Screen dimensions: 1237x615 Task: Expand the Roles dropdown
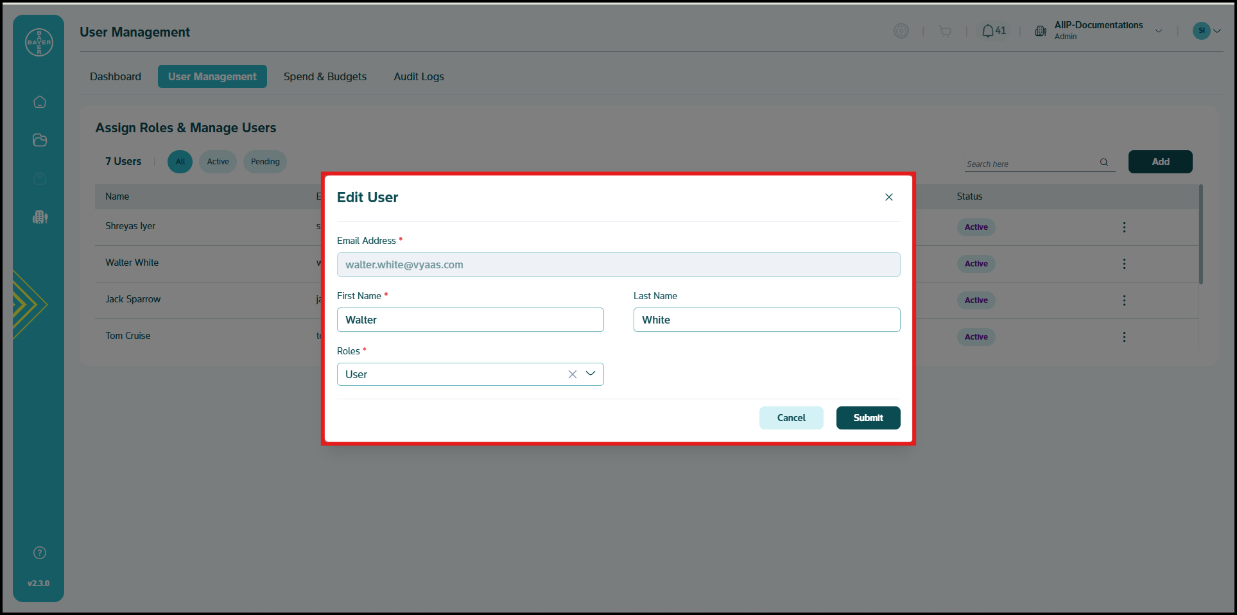591,374
